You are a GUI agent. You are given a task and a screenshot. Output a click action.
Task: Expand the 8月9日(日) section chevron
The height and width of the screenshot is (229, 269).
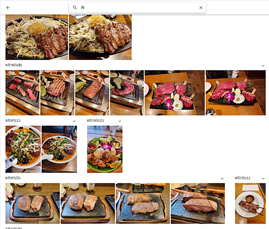pos(222,178)
